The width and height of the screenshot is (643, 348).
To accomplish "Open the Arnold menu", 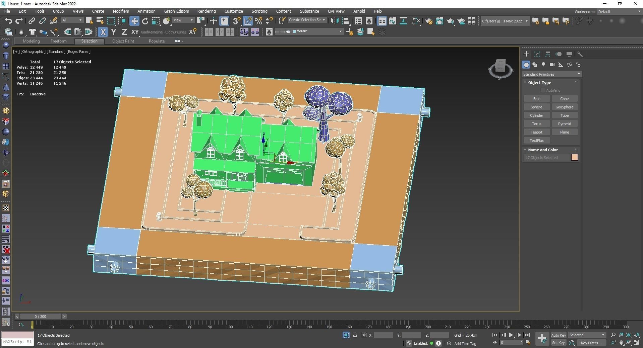I will (x=359, y=11).
